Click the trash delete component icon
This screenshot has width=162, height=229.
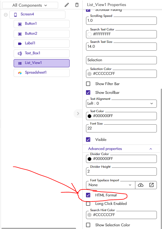tap(77, 5)
